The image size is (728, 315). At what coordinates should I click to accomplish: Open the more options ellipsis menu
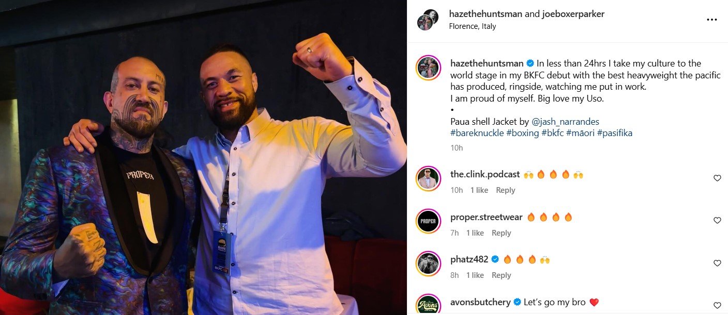click(711, 20)
